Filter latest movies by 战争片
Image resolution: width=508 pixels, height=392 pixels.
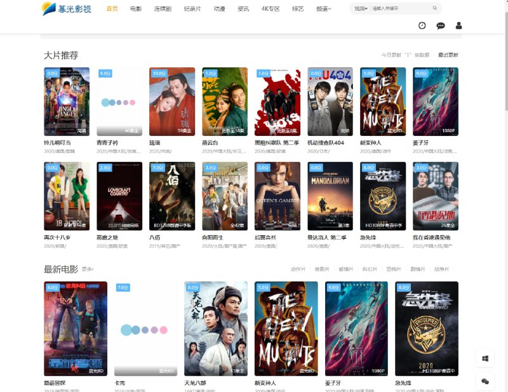click(441, 269)
